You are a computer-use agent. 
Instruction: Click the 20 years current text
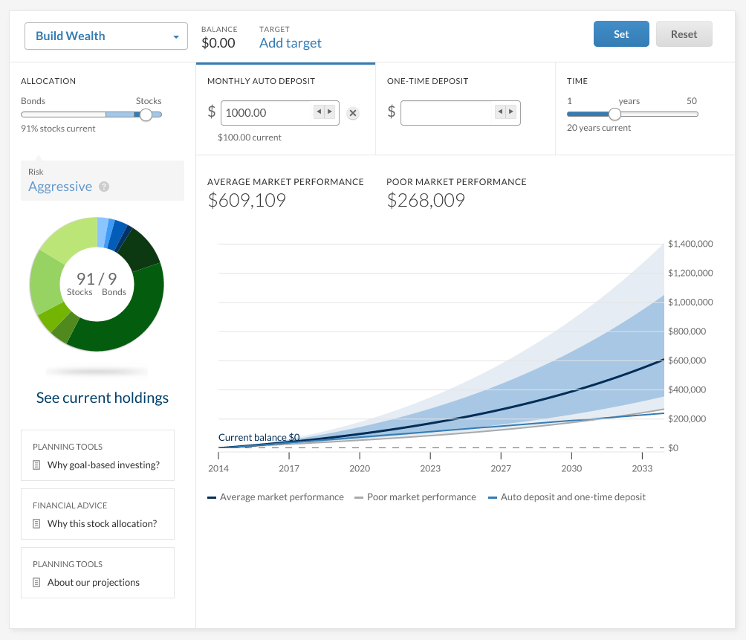599,128
